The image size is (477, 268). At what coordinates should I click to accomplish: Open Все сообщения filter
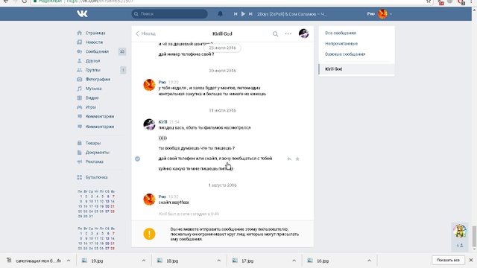(341, 33)
